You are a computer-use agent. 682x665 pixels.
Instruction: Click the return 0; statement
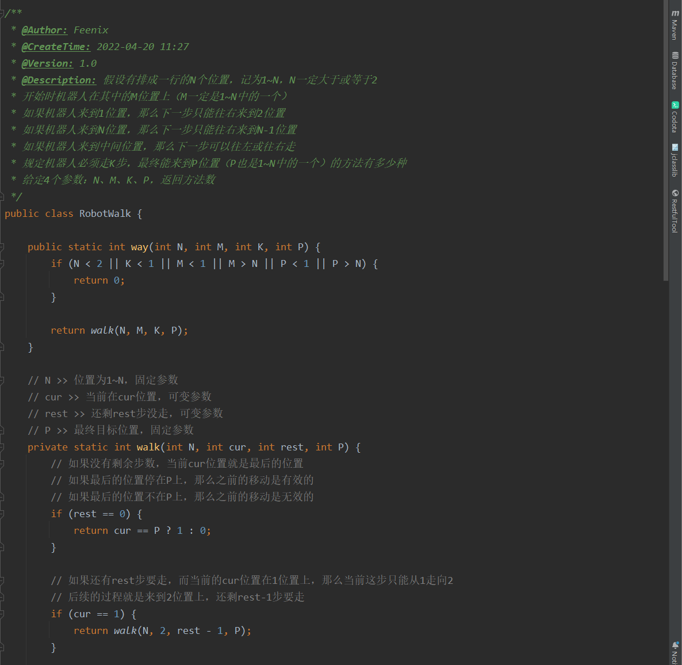99,280
